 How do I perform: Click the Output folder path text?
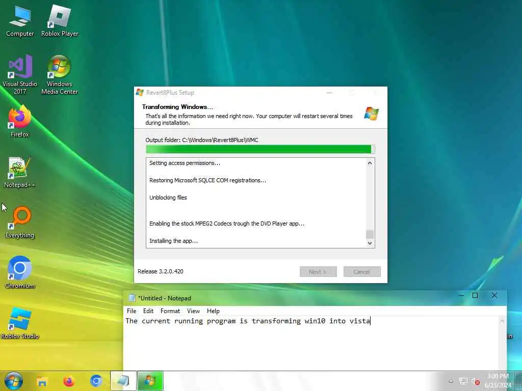[x=202, y=140]
